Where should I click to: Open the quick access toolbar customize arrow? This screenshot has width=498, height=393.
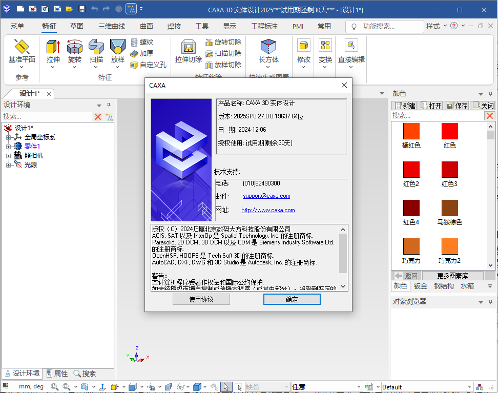(141, 9)
